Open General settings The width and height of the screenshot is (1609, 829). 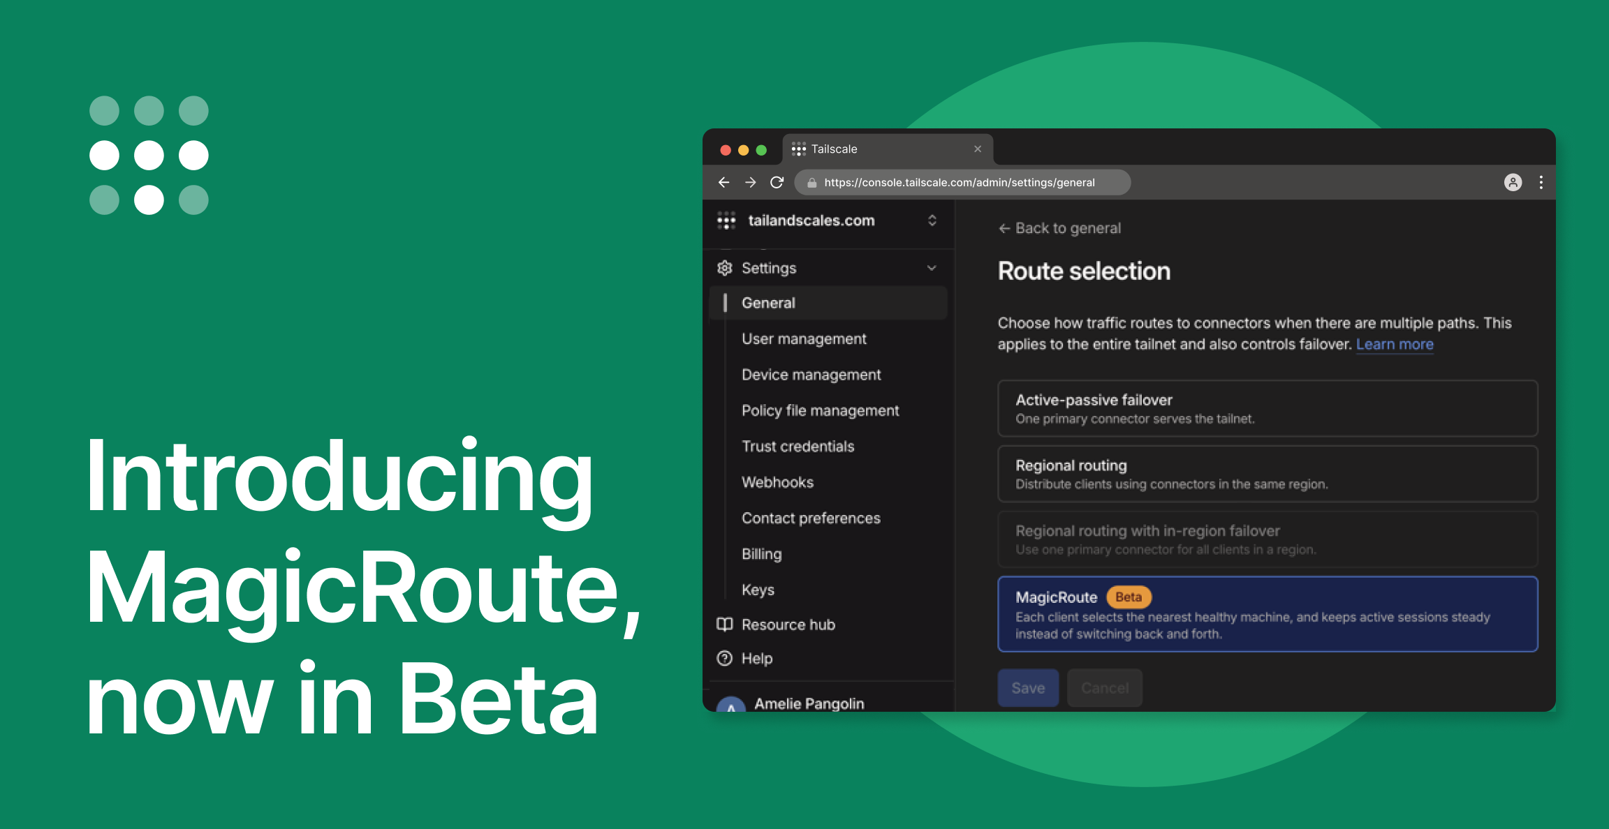[828, 303]
